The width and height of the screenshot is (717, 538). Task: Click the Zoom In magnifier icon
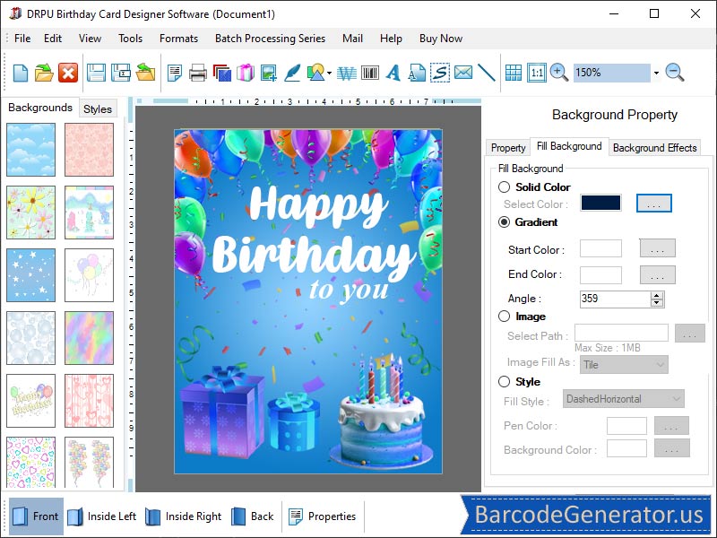coord(557,74)
